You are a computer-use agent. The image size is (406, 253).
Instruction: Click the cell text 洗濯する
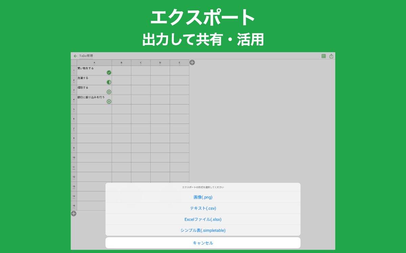coord(83,78)
